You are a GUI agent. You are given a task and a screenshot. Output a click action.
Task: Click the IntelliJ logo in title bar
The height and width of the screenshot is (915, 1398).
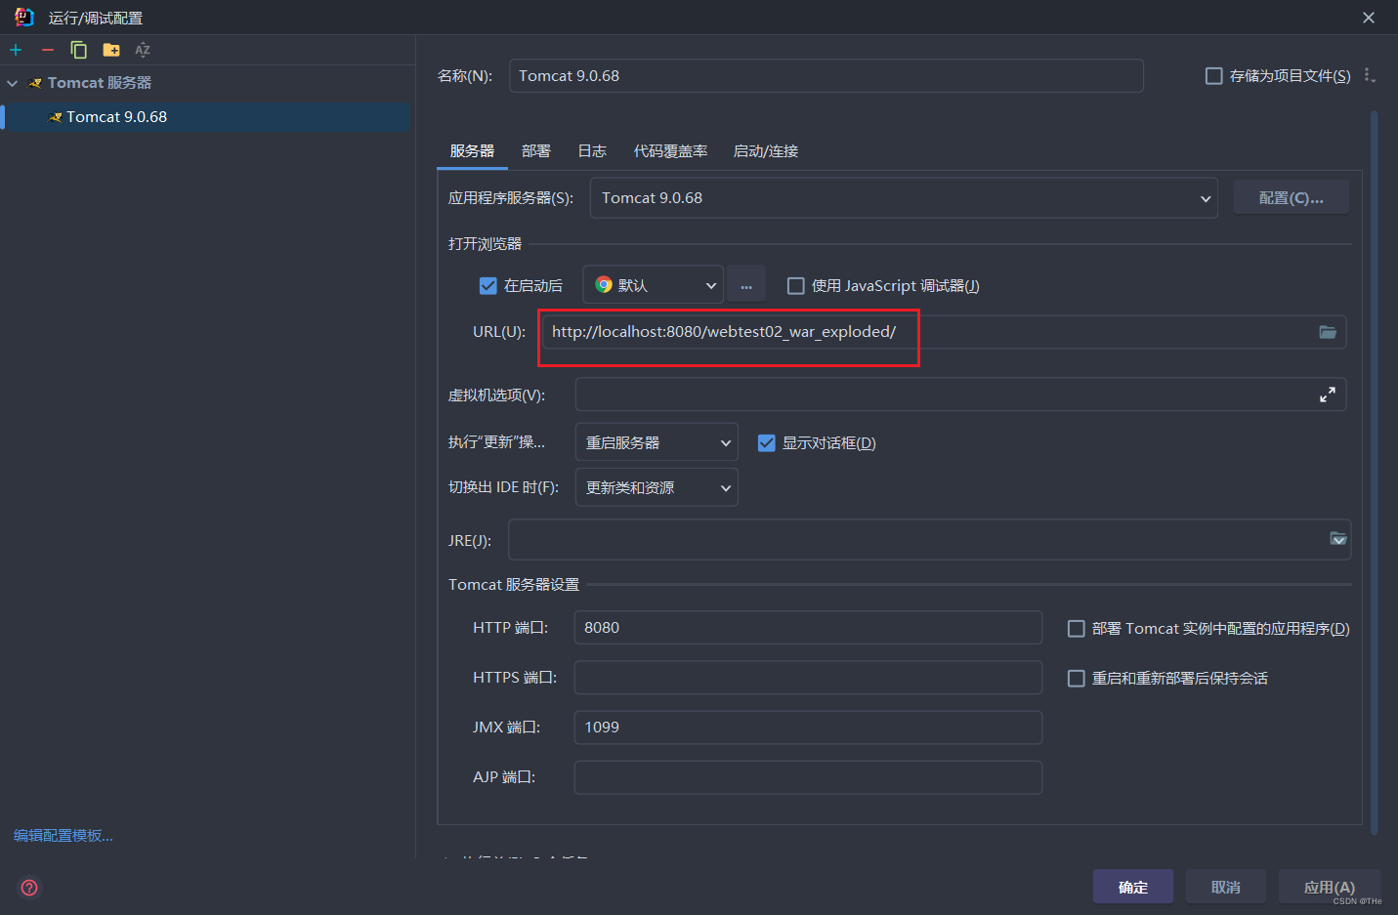(23, 18)
